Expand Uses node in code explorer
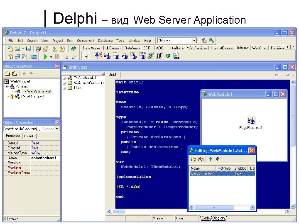 tap(64, 88)
